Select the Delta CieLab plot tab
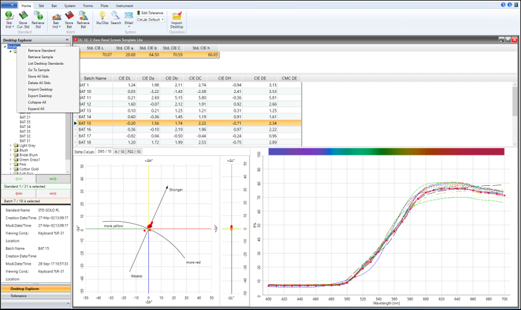 pyautogui.click(x=85, y=152)
